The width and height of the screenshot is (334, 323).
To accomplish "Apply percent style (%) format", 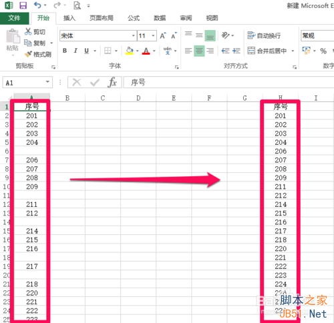I will [x=323, y=51].
